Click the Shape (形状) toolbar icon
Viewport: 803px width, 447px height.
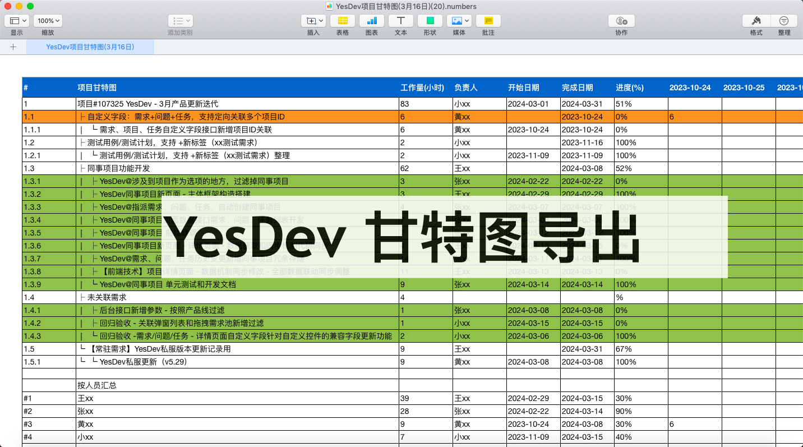tap(430, 21)
